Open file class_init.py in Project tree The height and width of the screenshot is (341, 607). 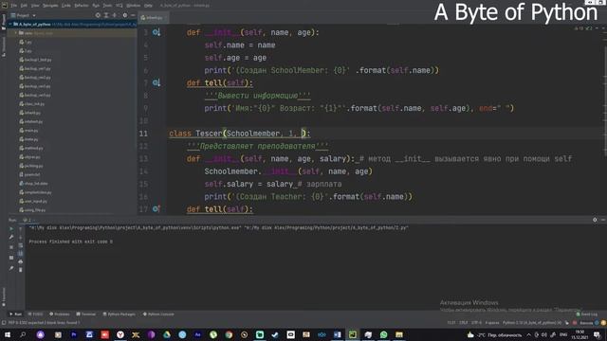32,103
